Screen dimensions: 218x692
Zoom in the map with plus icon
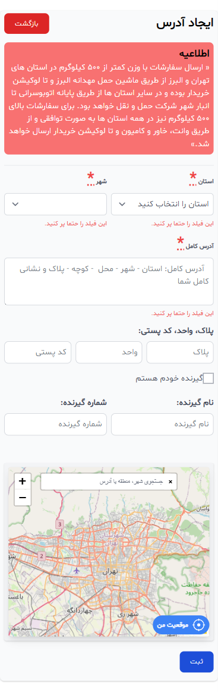pyautogui.click(x=23, y=481)
